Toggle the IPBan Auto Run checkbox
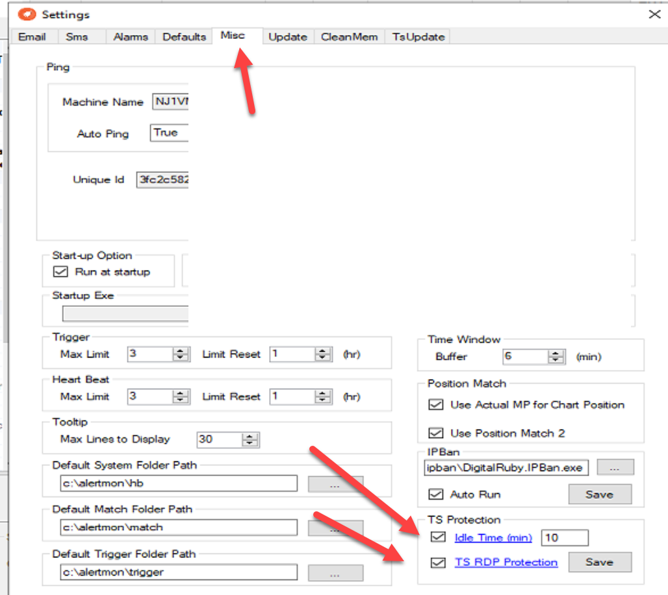The width and height of the screenshot is (668, 595). 435,494
